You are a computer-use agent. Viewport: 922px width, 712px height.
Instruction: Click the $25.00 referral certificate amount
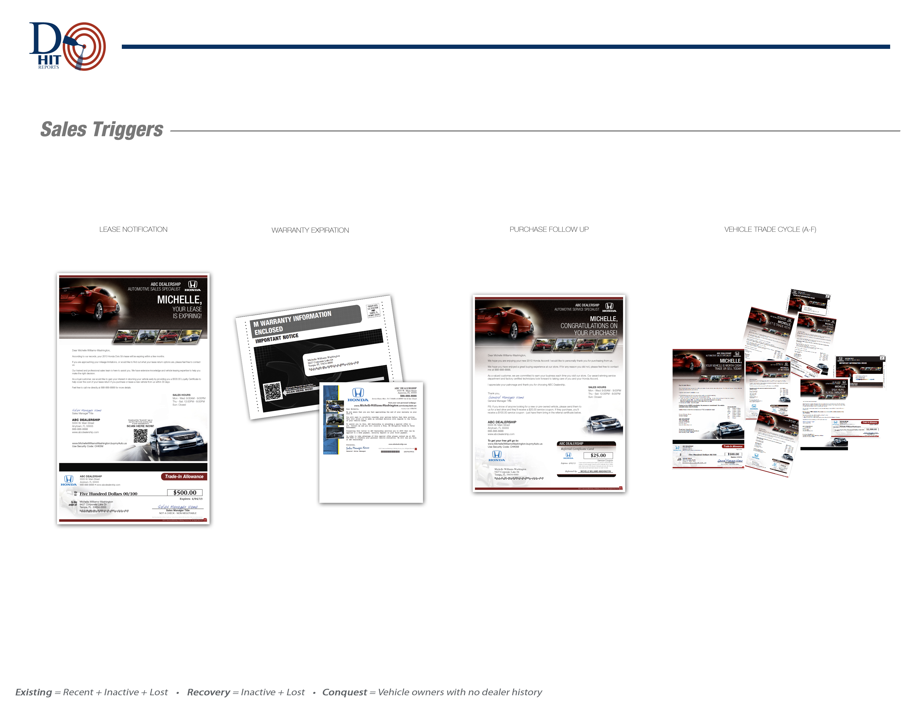(x=598, y=456)
